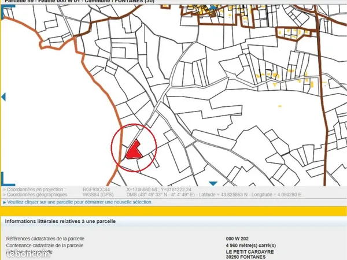
Task: Select 'Coordonnées géographiques' label
Action: (x=36, y=195)
